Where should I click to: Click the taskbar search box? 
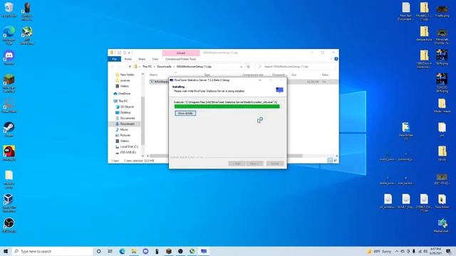pos(52,251)
